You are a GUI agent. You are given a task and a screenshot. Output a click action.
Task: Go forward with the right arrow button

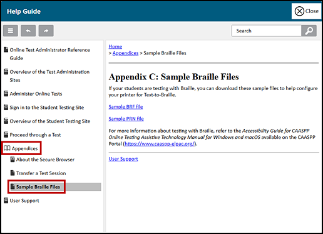point(46,31)
